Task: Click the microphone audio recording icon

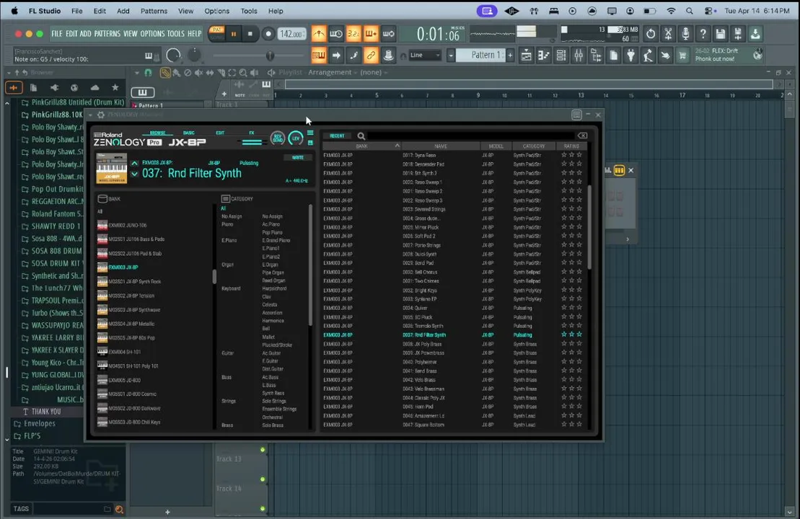Action: click(685, 34)
